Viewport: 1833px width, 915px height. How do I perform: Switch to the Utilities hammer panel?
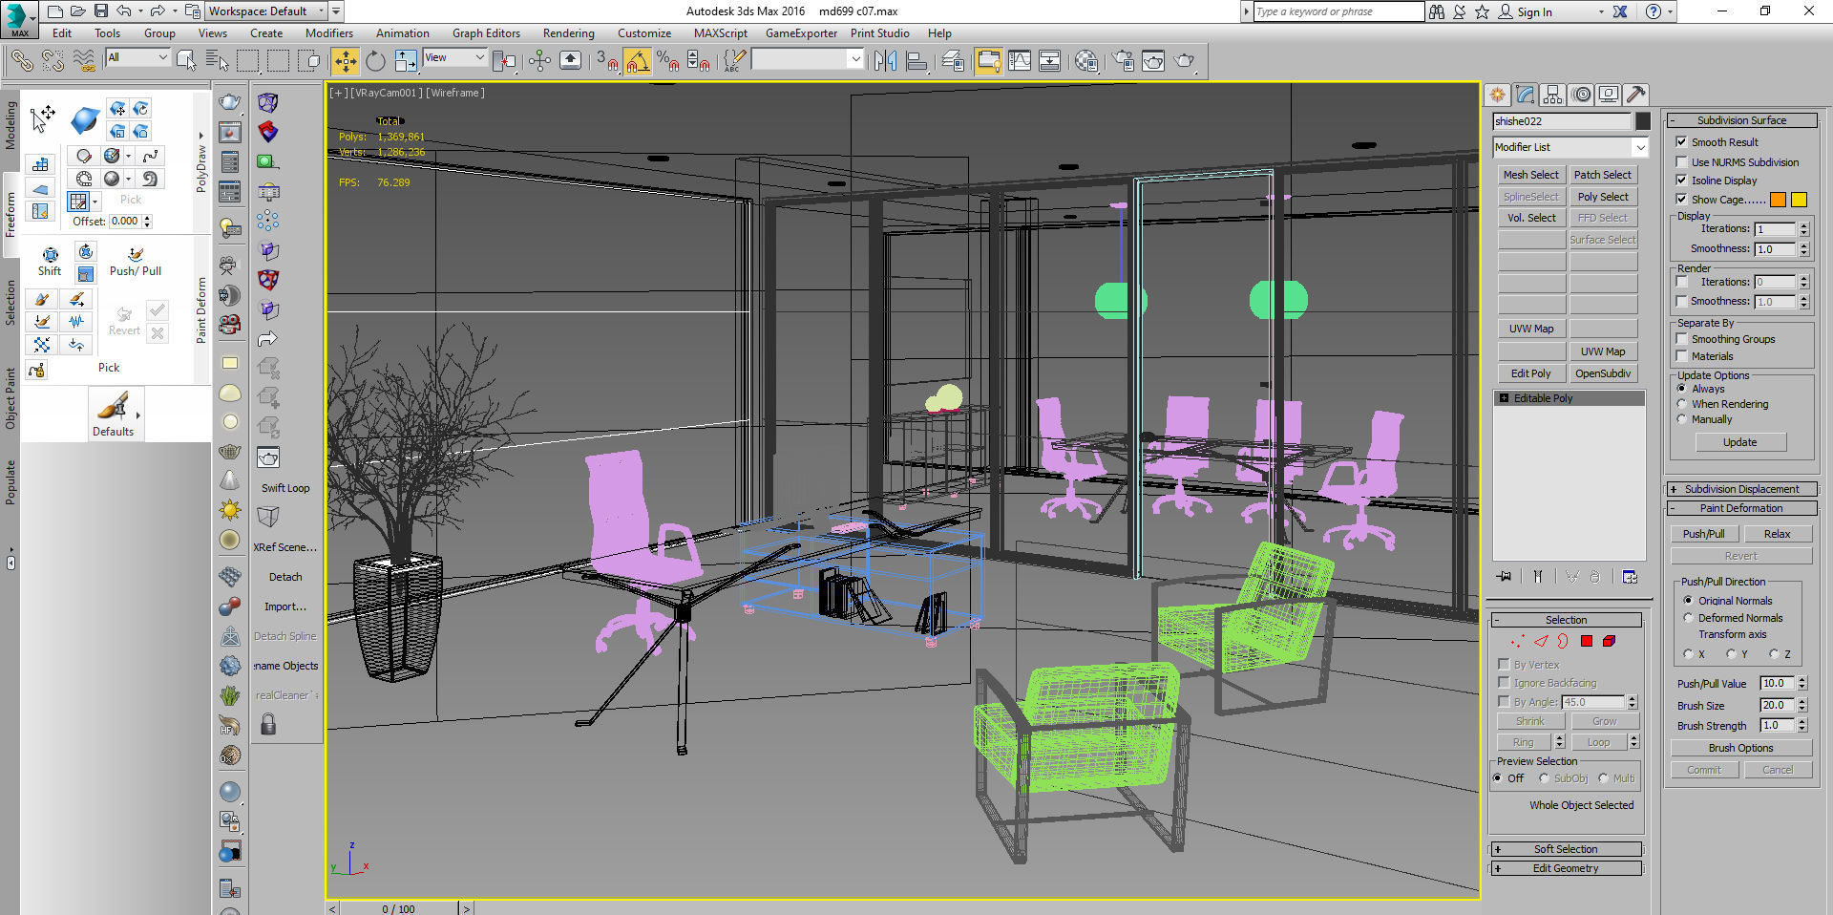tap(1636, 95)
